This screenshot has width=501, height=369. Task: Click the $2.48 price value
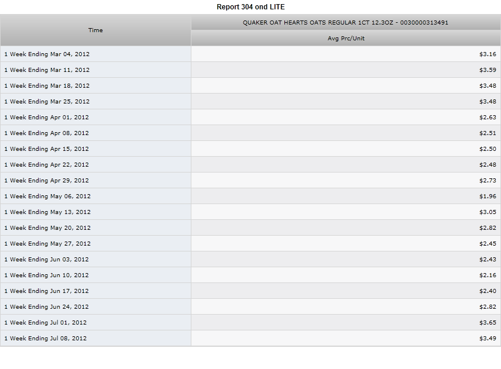pos(488,165)
